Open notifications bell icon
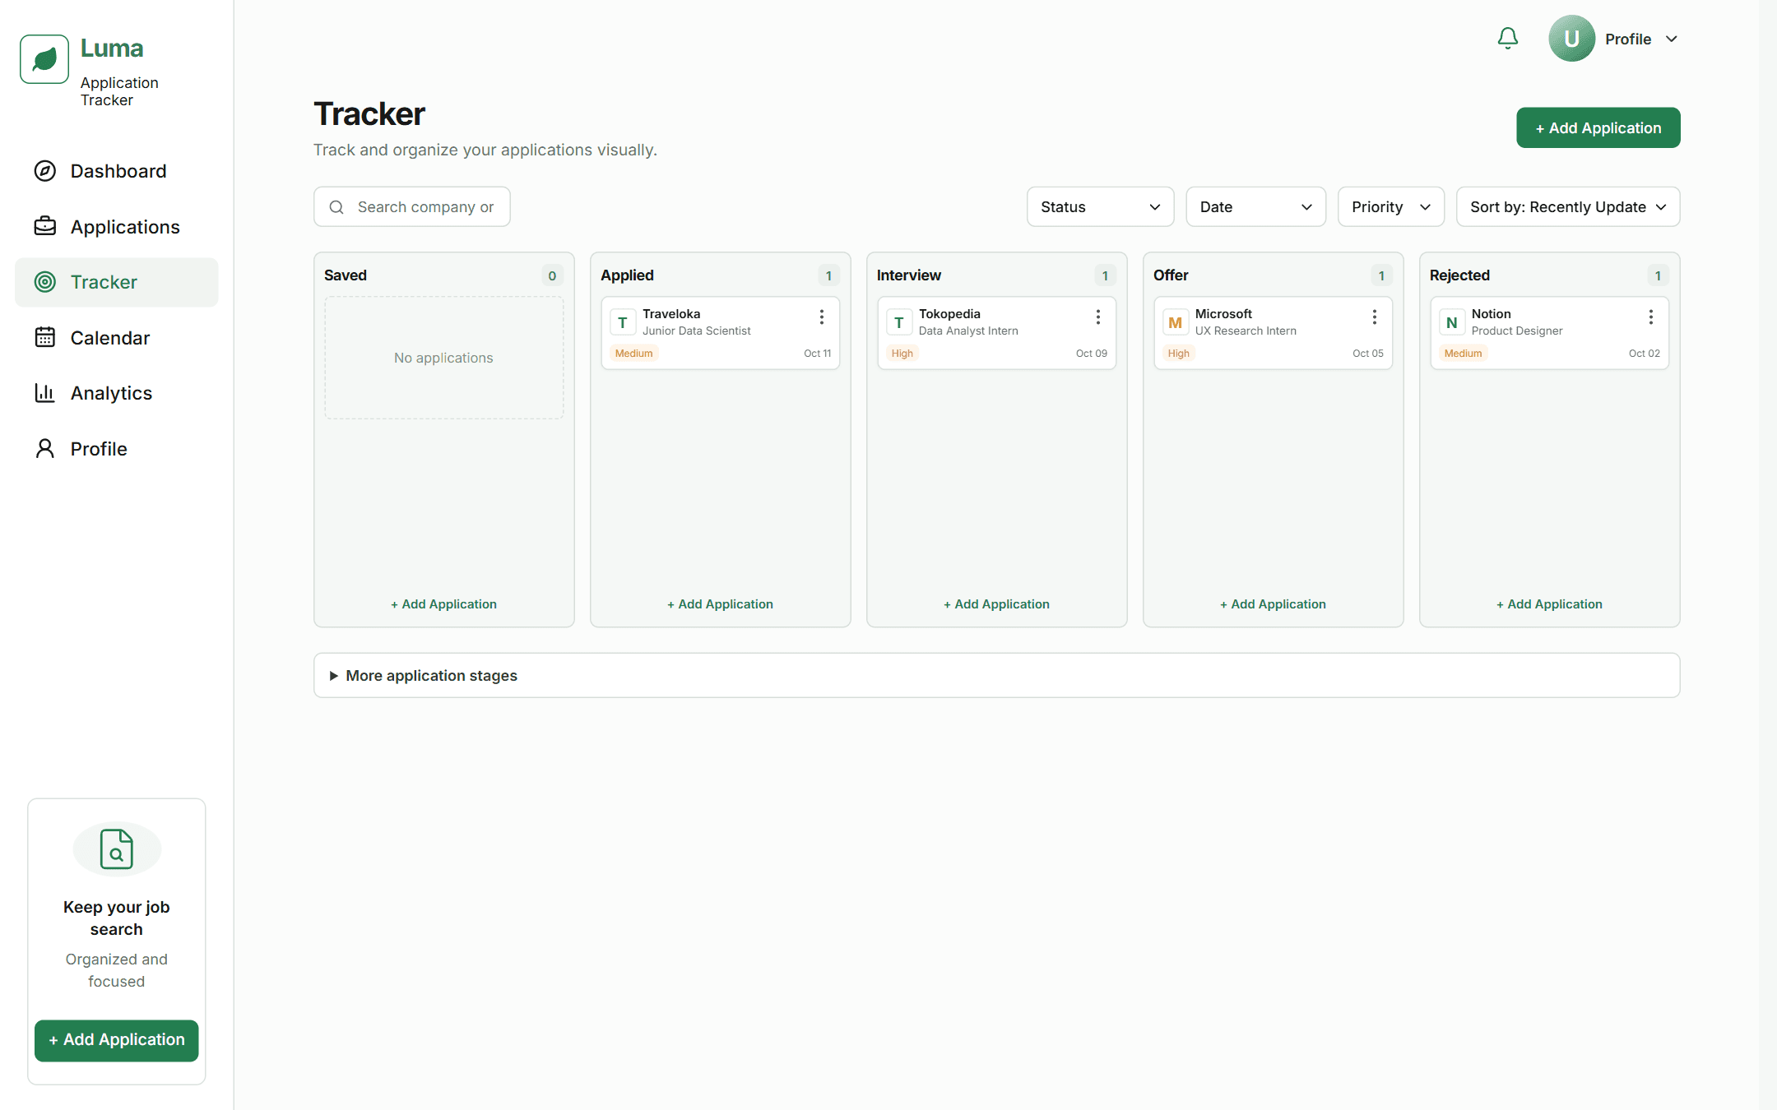1777x1110 pixels. (1507, 39)
